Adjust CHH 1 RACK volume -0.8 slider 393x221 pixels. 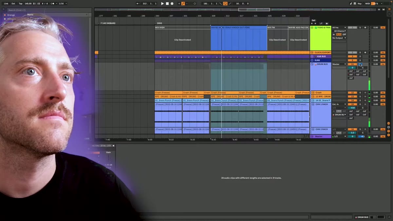(352, 108)
